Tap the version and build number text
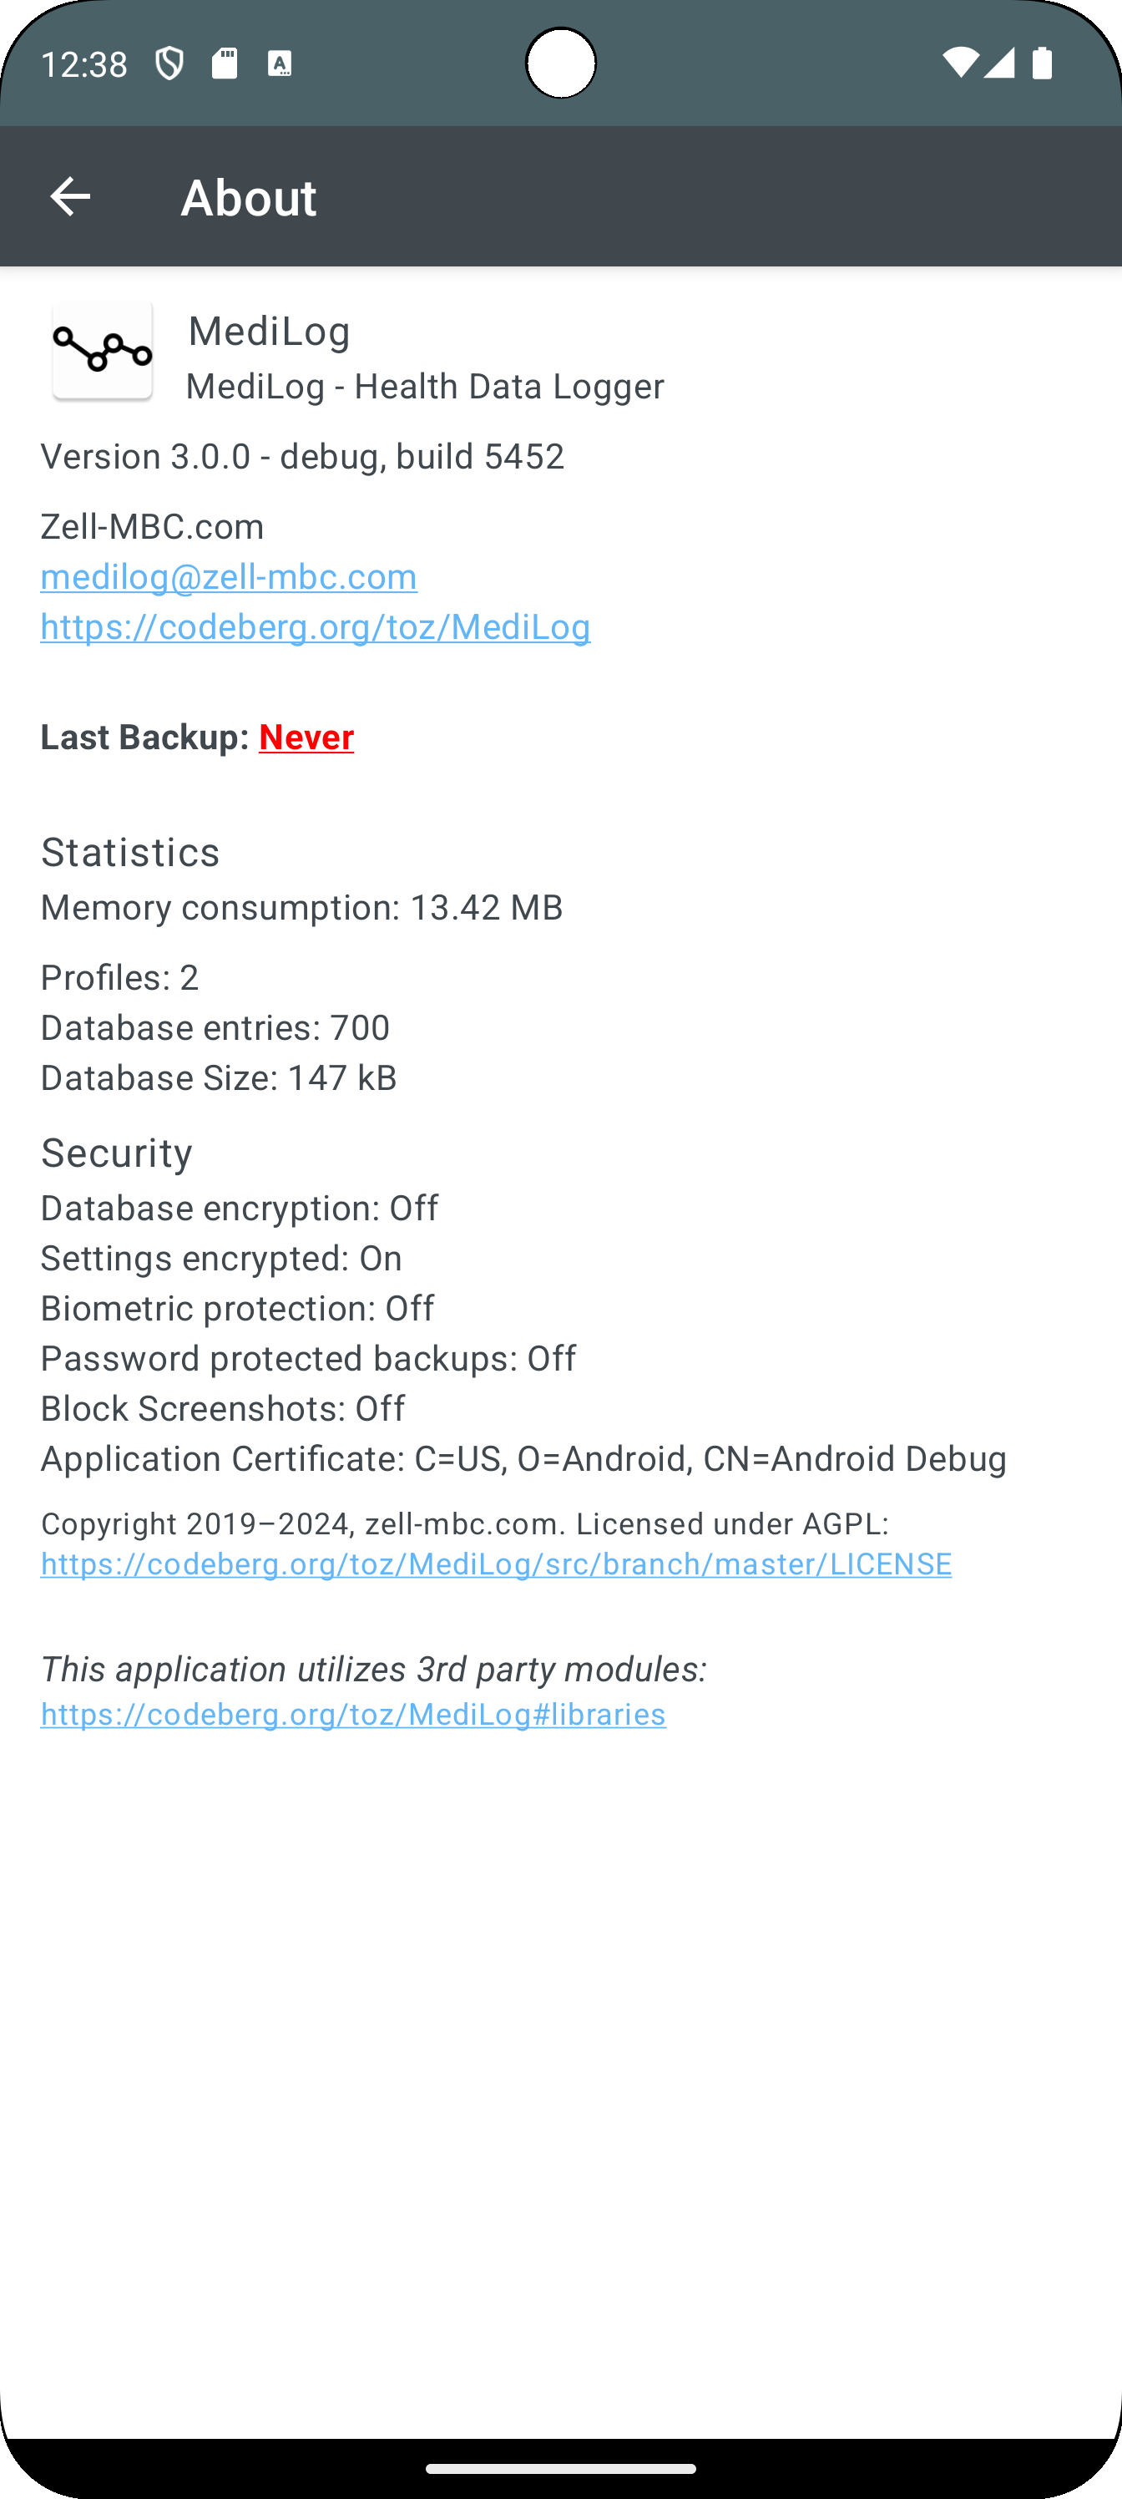 coord(302,456)
